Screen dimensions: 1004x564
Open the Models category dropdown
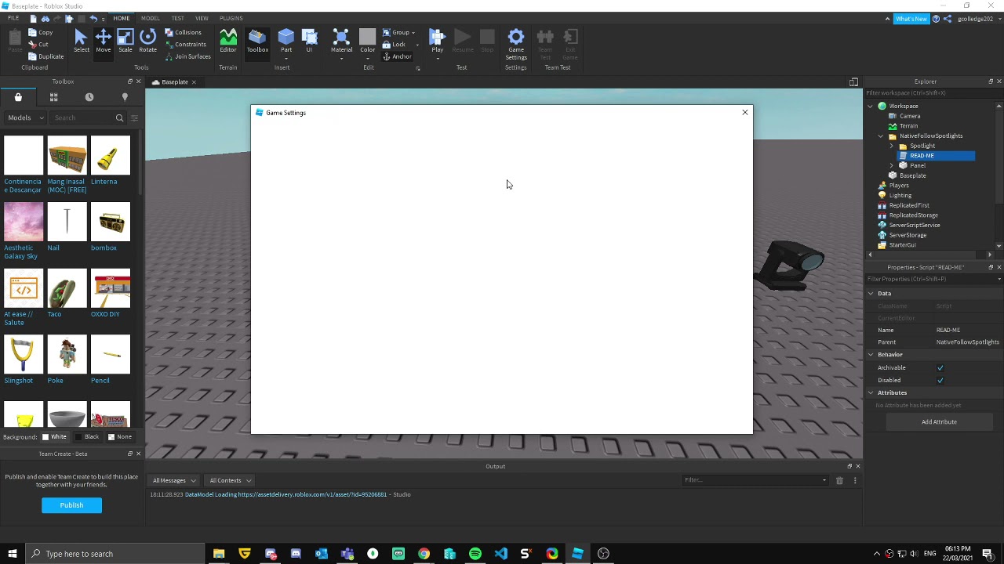(x=25, y=118)
